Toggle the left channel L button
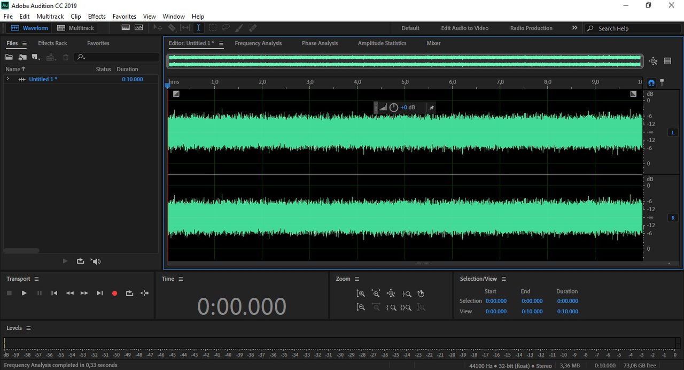This screenshot has width=684, height=370. [673, 132]
